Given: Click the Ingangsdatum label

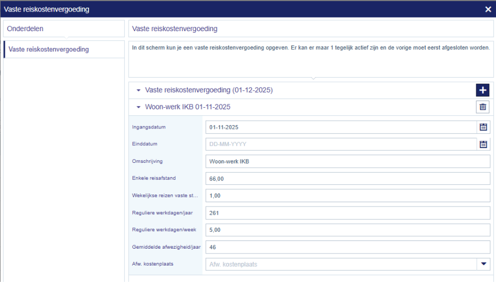Looking at the screenshot, I should [149, 127].
